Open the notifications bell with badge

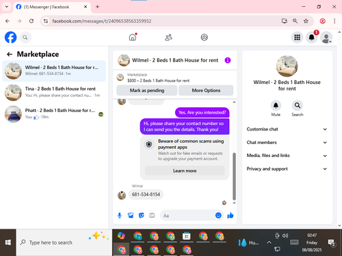pyautogui.click(x=312, y=38)
